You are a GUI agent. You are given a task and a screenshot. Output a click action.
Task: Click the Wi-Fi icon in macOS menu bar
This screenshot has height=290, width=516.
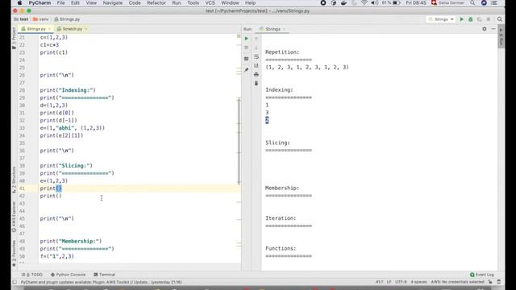364,3
